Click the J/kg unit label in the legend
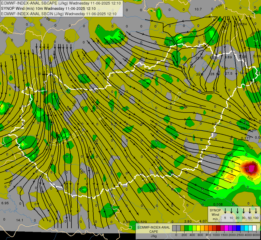Screen dimensions: 261x240 tap(154, 236)
